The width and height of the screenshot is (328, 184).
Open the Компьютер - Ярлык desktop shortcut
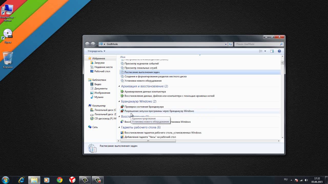tap(8, 13)
